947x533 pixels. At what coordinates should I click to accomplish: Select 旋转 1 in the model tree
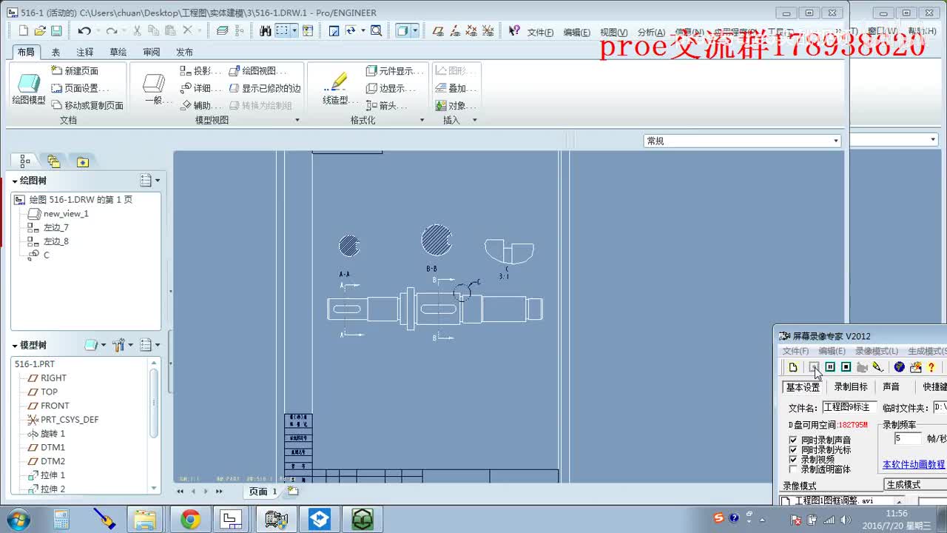pyautogui.click(x=47, y=434)
